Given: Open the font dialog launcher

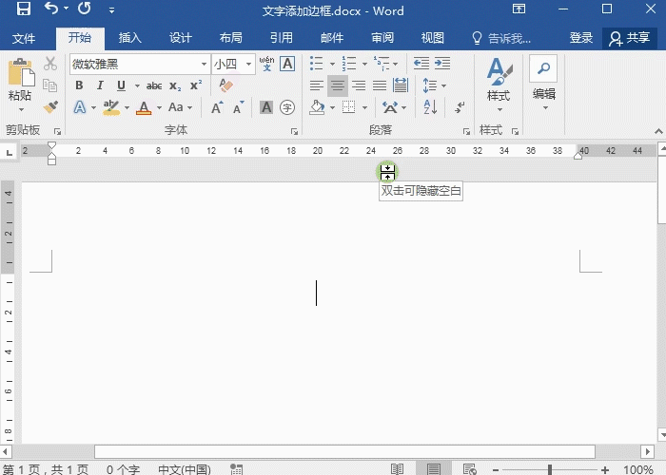Looking at the screenshot, I should pos(294,132).
